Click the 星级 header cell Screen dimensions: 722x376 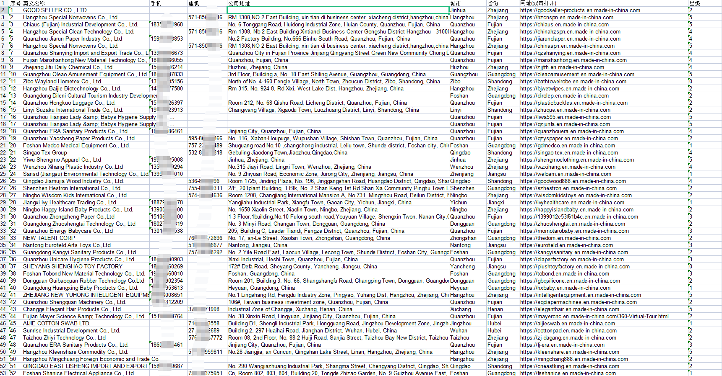click(x=705, y=3)
